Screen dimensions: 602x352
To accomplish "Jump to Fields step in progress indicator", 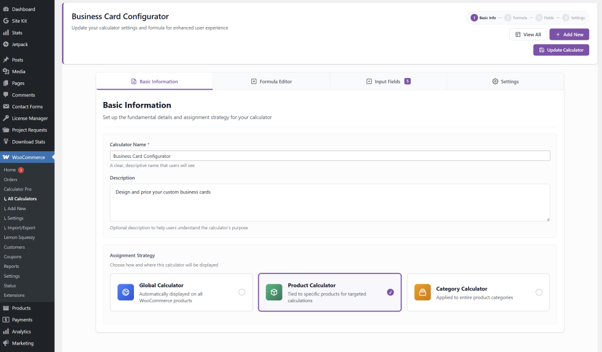I will click(x=545, y=18).
